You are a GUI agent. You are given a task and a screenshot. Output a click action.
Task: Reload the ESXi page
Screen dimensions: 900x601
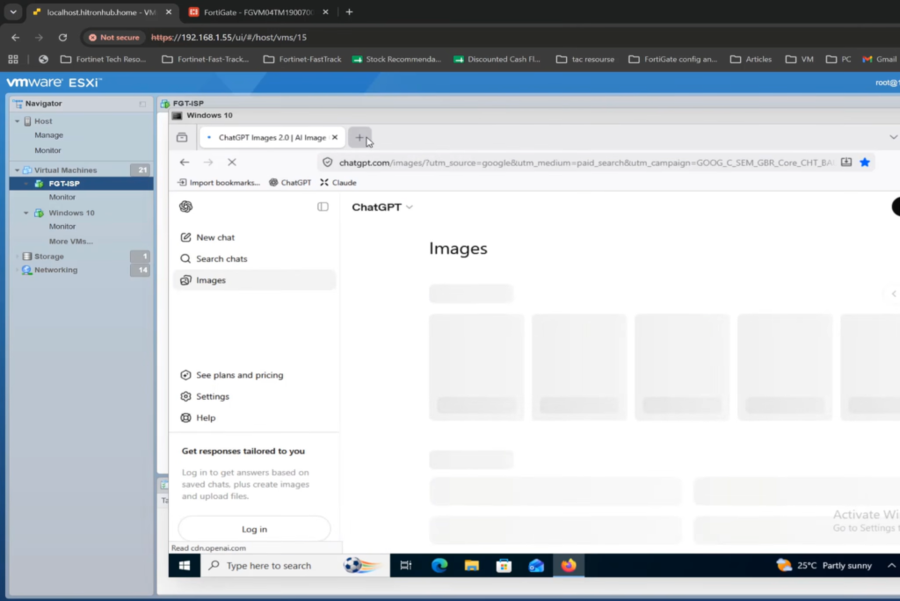point(62,37)
